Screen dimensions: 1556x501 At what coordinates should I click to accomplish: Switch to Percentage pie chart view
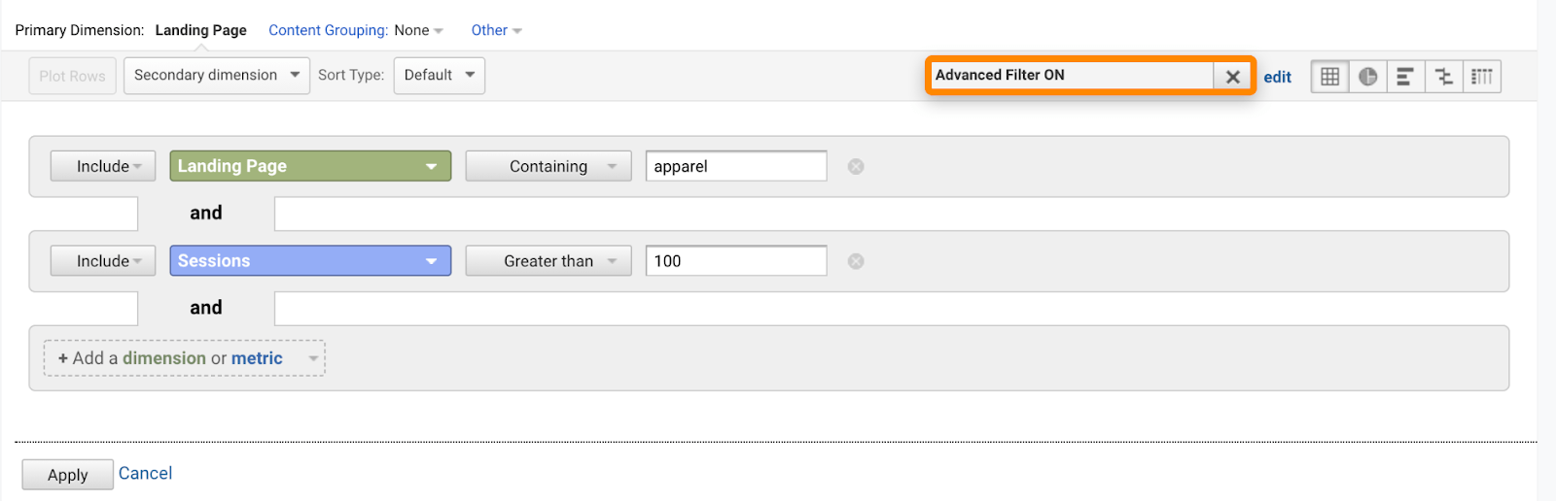coord(1367,77)
